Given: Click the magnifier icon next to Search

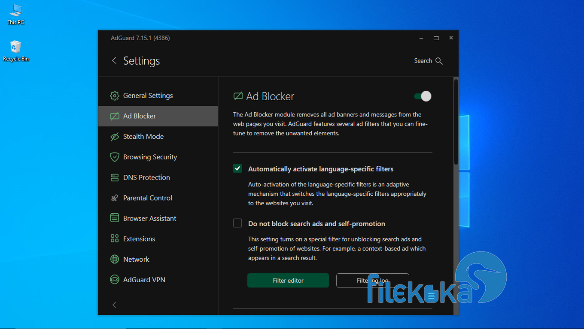Looking at the screenshot, I should click(439, 61).
